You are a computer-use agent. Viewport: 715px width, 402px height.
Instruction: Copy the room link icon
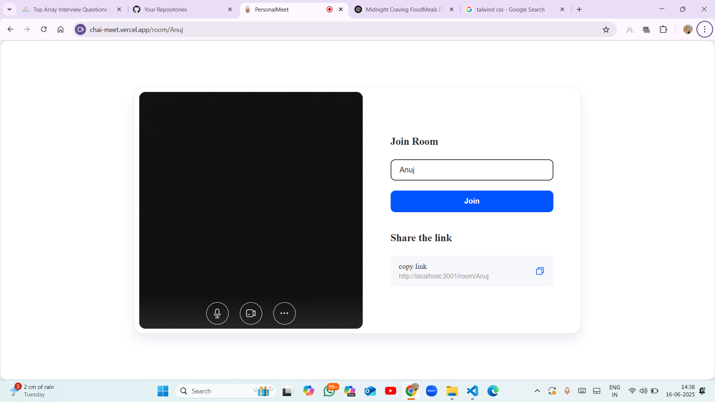click(x=540, y=271)
